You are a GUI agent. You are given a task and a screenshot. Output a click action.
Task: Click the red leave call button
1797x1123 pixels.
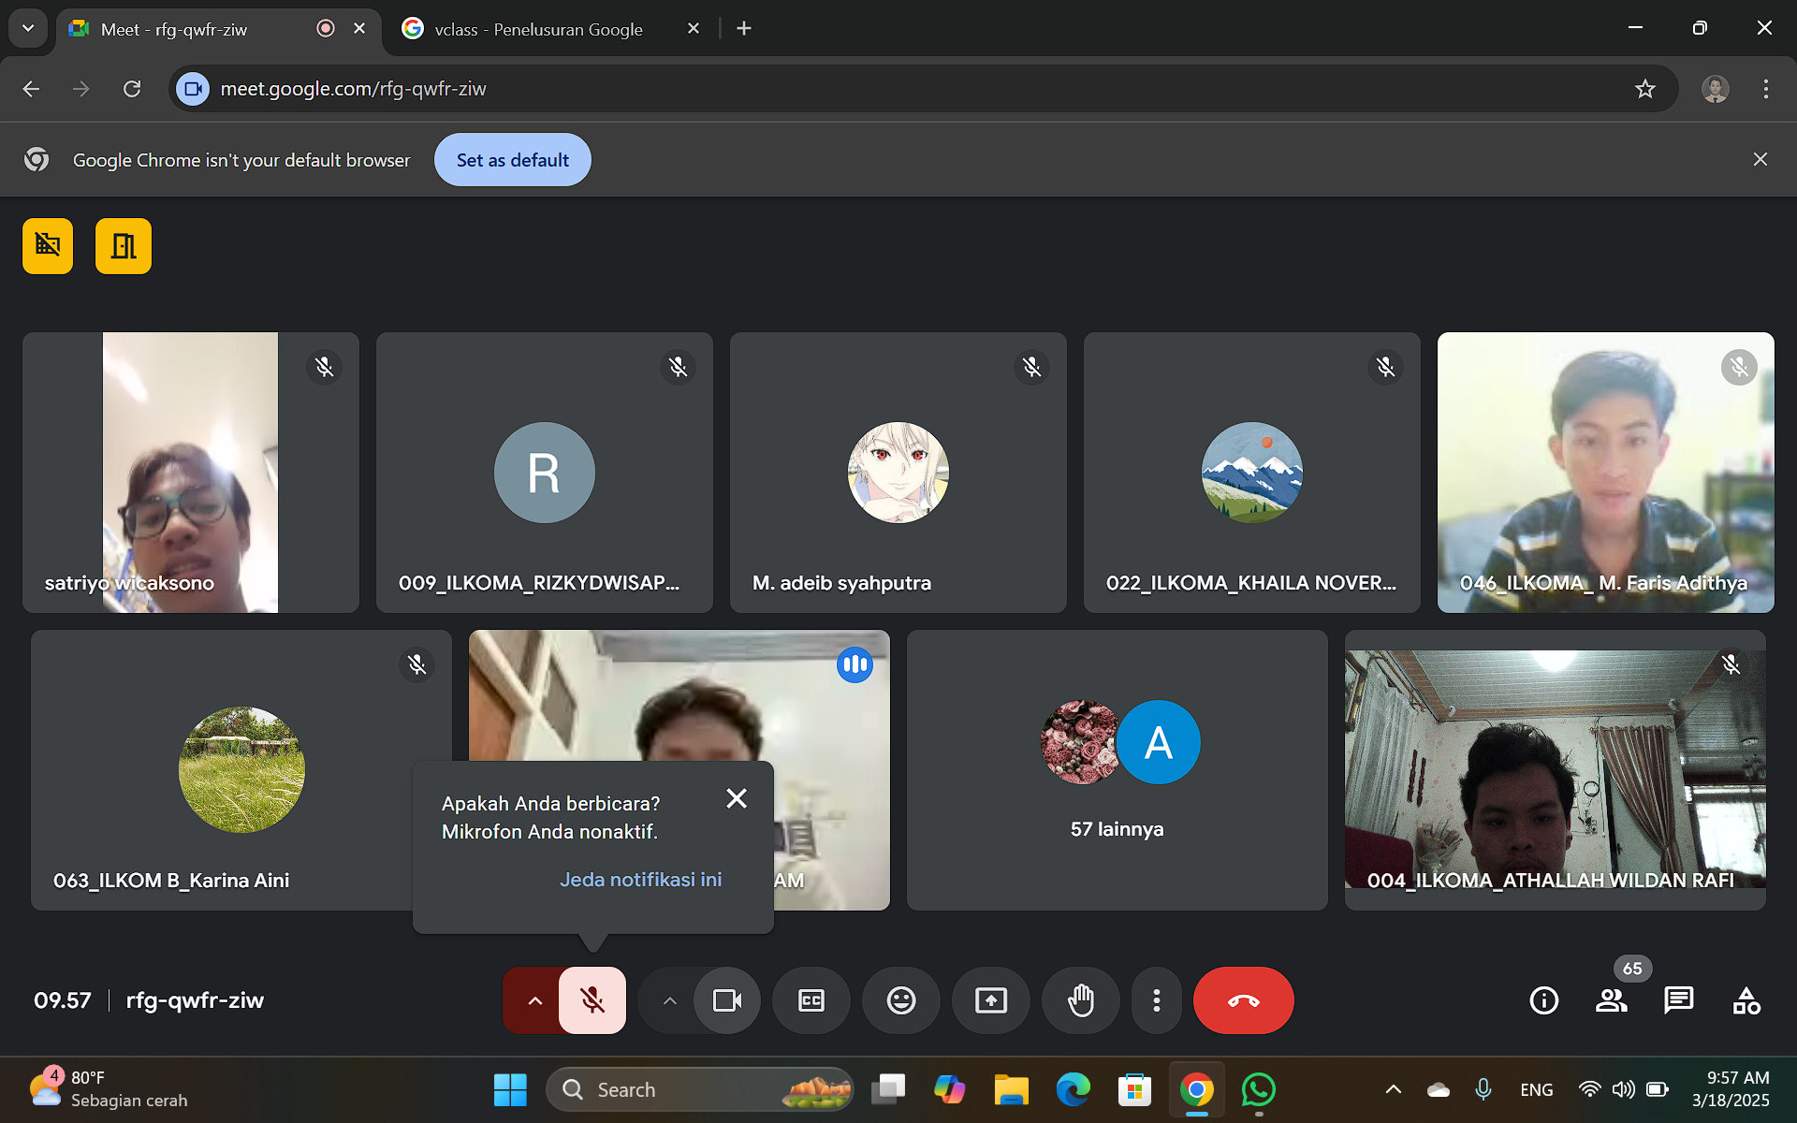point(1243,1000)
